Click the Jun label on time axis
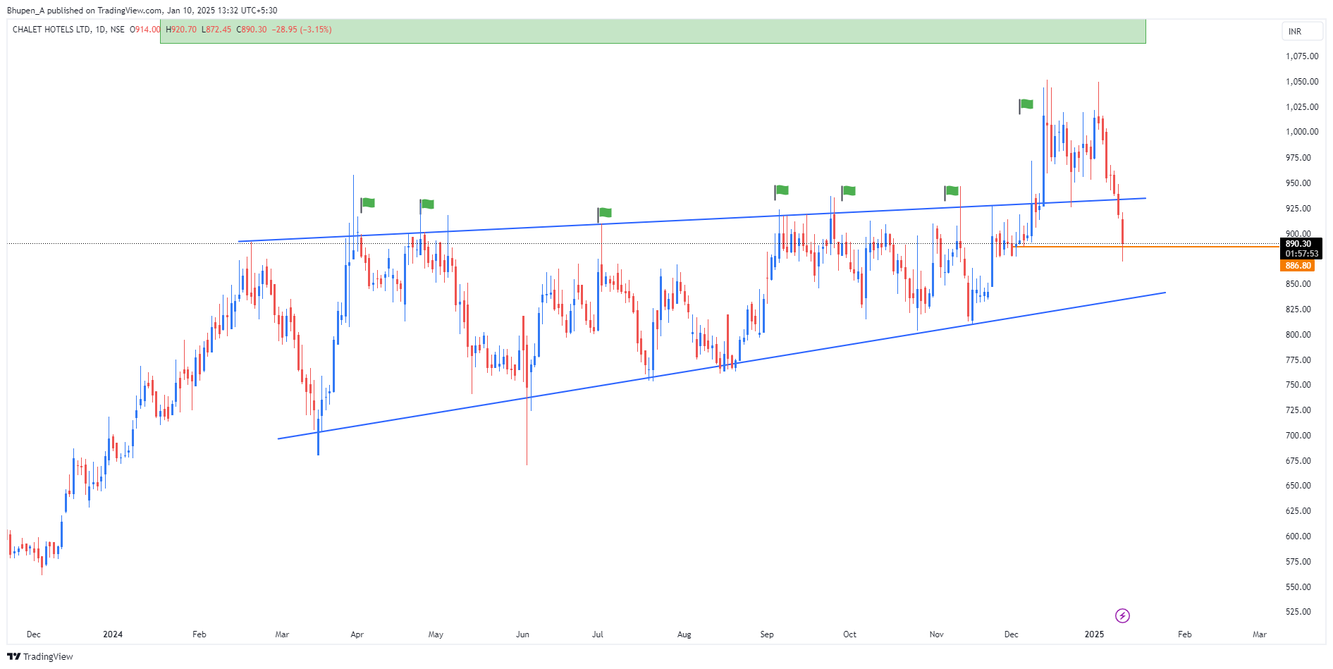 pyautogui.click(x=522, y=634)
